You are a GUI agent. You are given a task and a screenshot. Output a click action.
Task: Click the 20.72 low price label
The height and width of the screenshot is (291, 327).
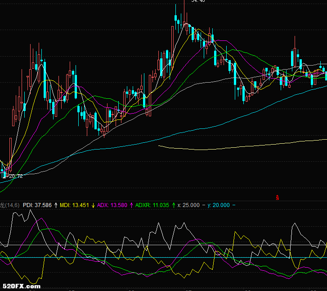click(x=16, y=176)
